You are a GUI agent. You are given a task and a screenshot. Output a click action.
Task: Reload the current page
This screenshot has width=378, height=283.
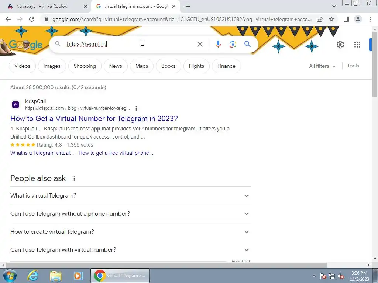(32, 19)
